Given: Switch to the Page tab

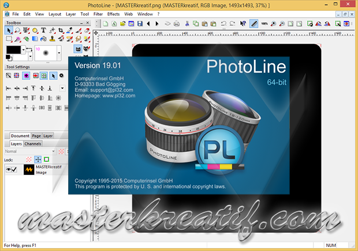Looking at the screenshot, I should point(36,136).
